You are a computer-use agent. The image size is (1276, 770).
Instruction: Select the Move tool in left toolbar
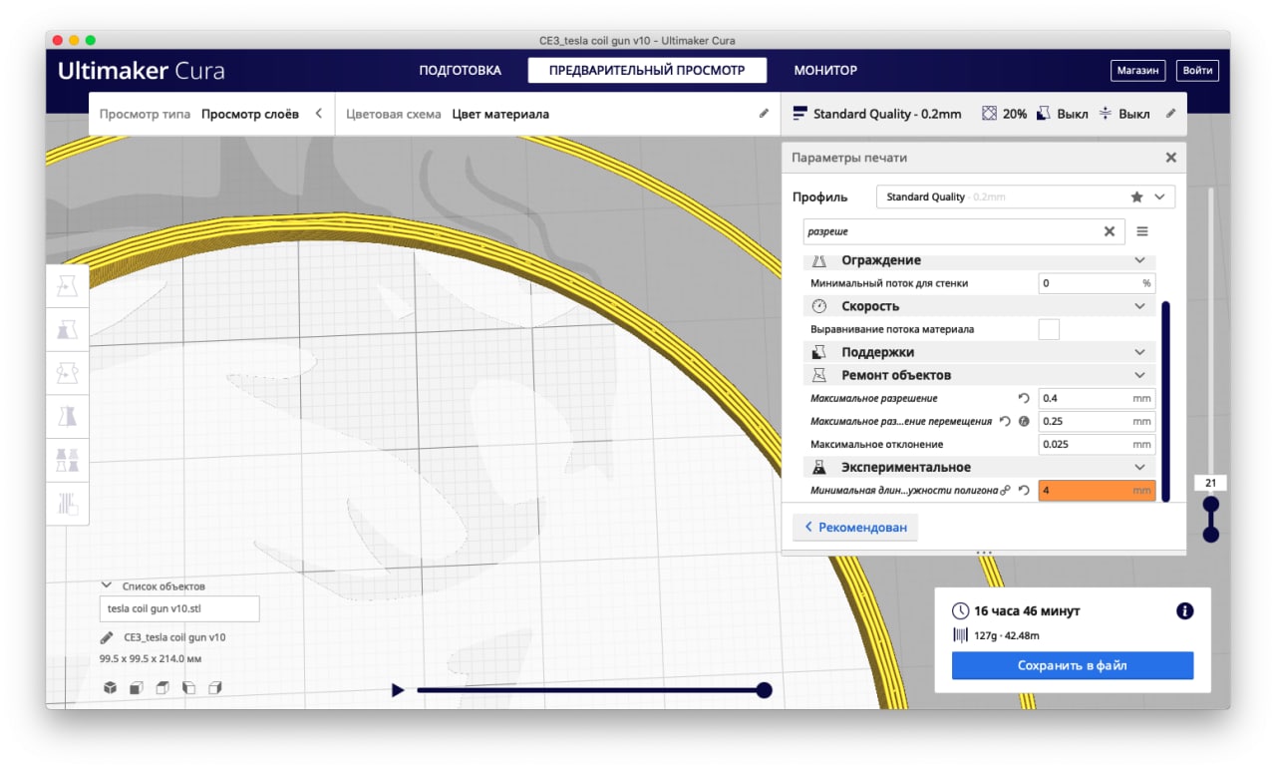[x=68, y=285]
